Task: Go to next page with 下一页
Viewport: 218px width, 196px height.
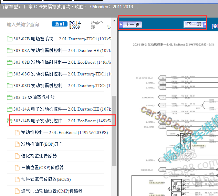Action: [195, 24]
